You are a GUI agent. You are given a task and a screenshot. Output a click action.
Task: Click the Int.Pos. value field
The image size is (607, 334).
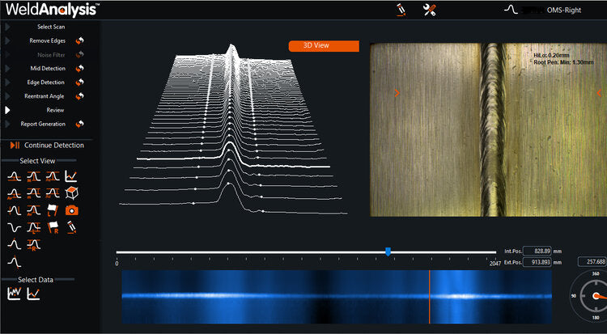click(x=537, y=251)
